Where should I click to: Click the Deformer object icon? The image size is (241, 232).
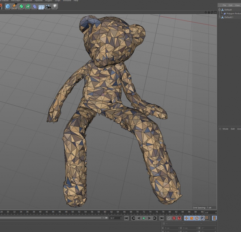pyautogui.click(x=35, y=6)
